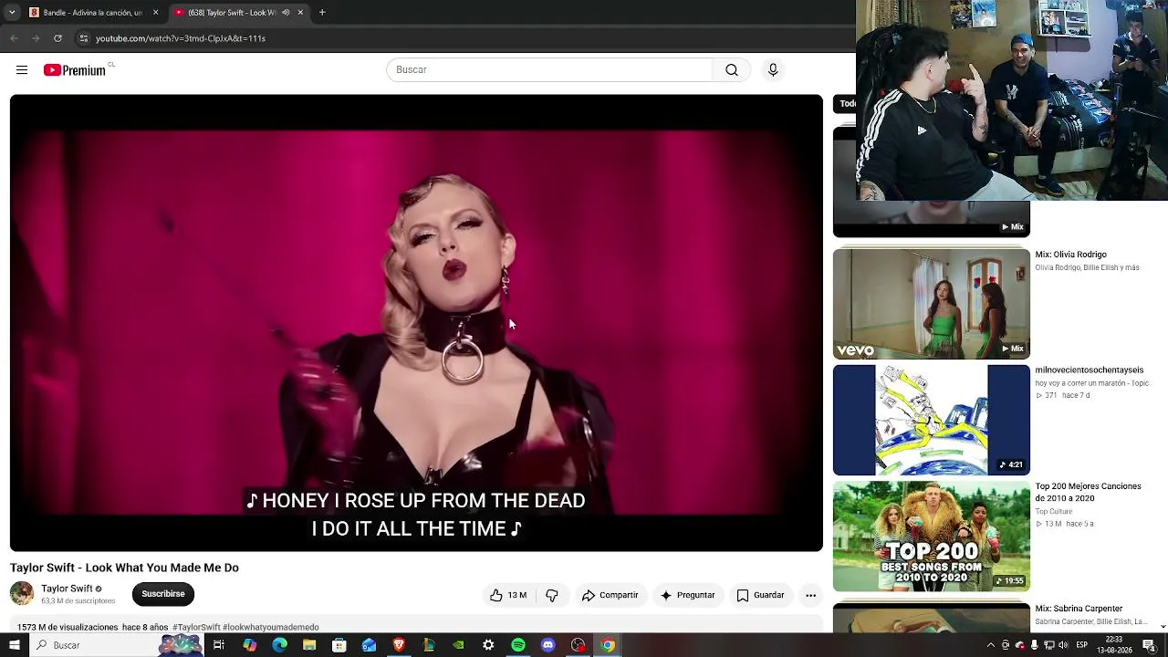
Task: View site information icon in address bar
Action: (x=84, y=38)
